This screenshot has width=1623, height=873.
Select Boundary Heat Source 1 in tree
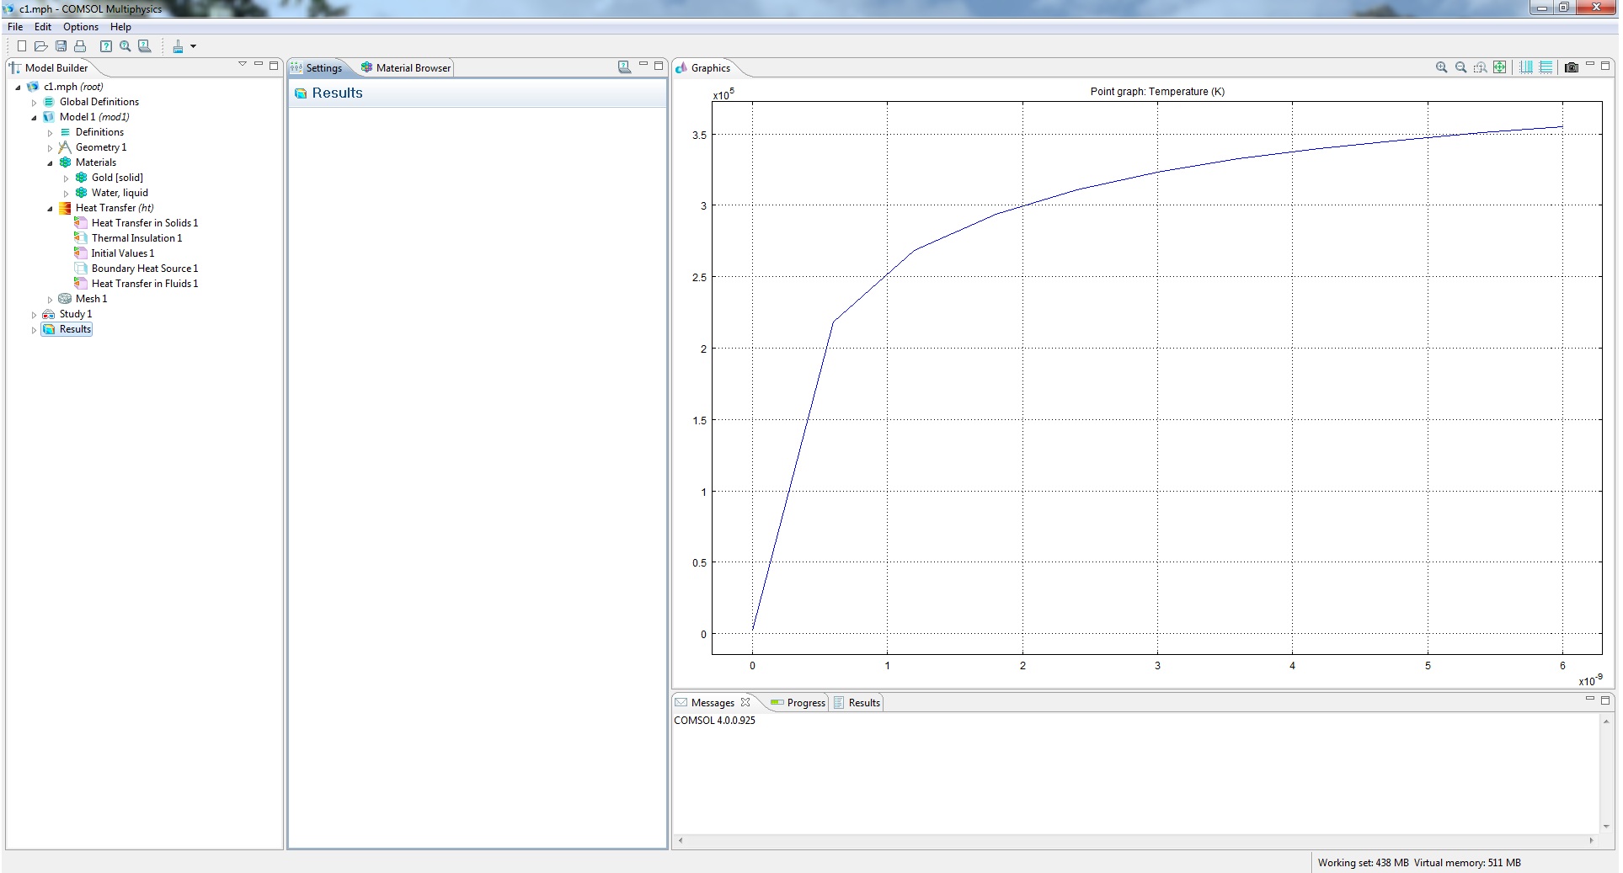(x=144, y=269)
